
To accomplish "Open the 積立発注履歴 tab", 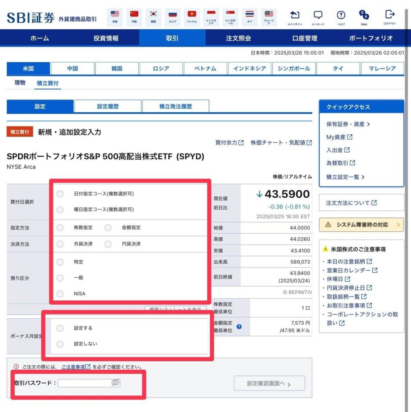I will coord(175,106).
